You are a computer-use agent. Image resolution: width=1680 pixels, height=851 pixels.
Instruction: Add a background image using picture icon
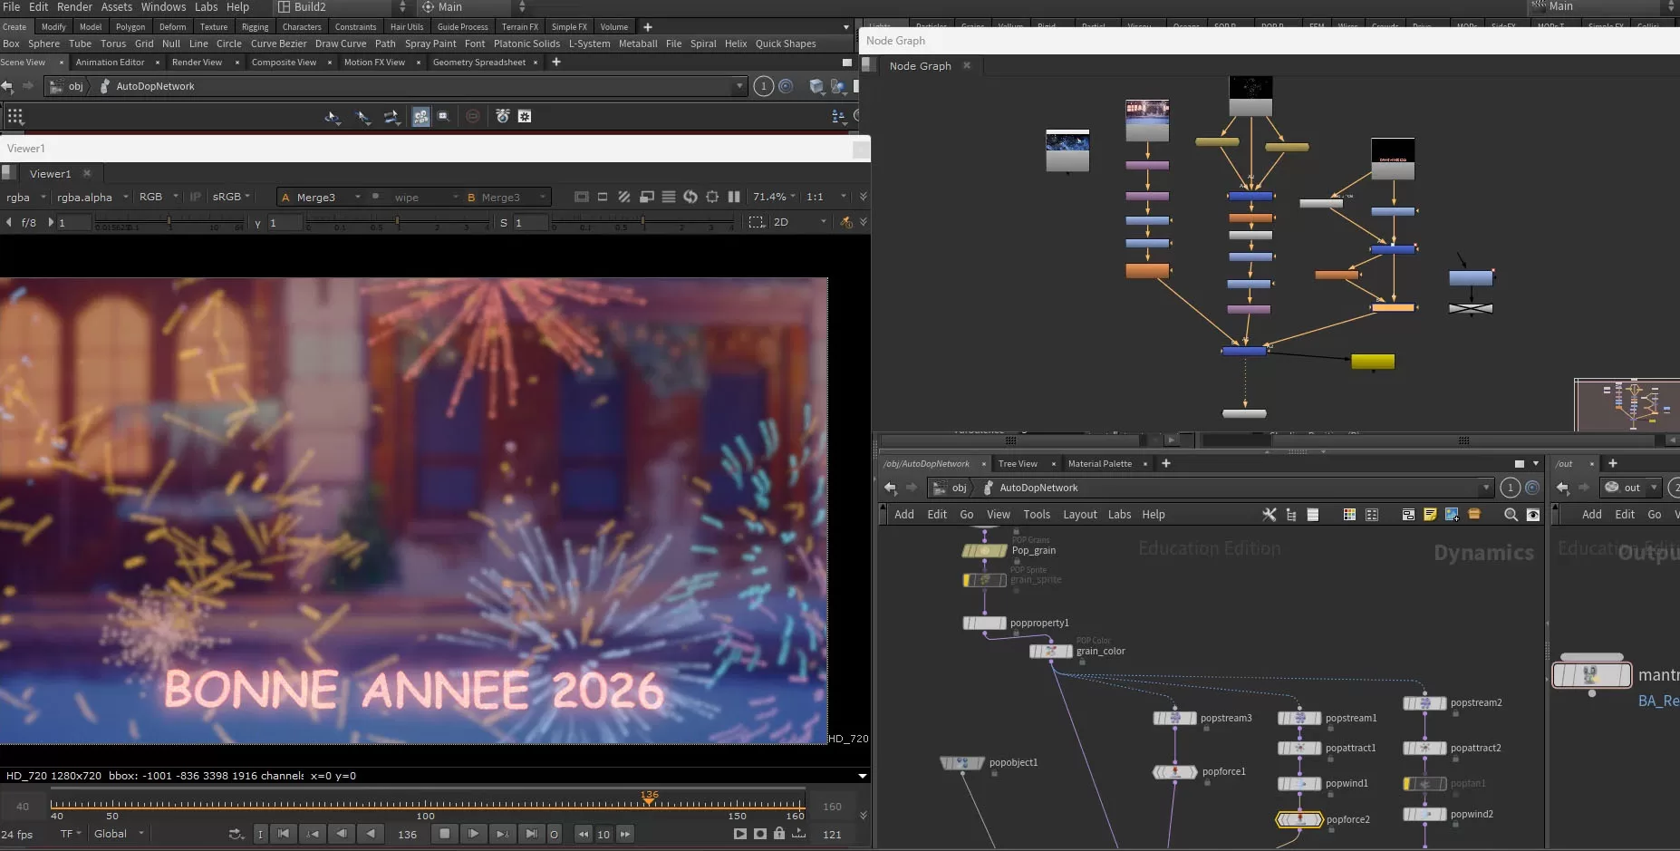(x=1452, y=515)
